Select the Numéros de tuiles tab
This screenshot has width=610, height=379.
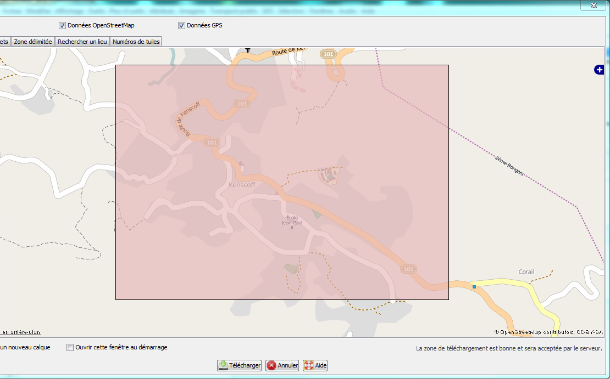pyautogui.click(x=136, y=42)
